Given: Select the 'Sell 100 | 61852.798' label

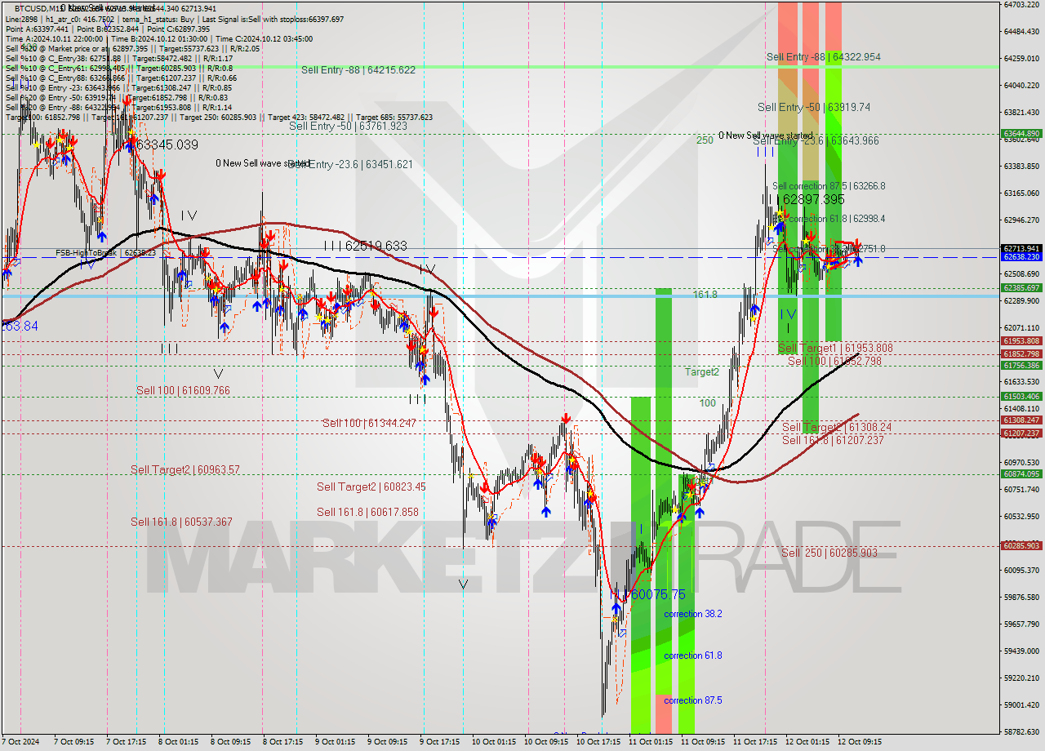Looking at the screenshot, I should 834,361.
